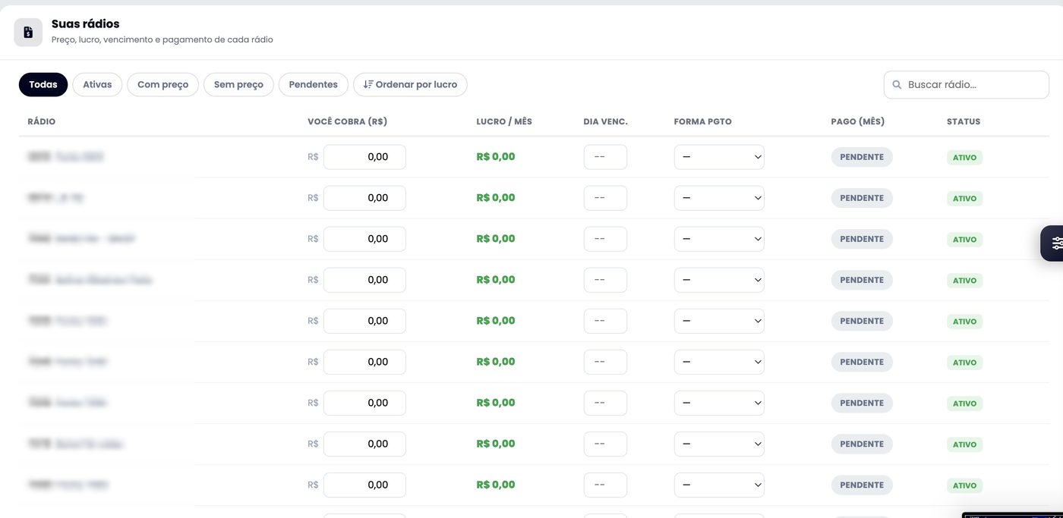
Task: Click the Status column header
Action: point(964,121)
